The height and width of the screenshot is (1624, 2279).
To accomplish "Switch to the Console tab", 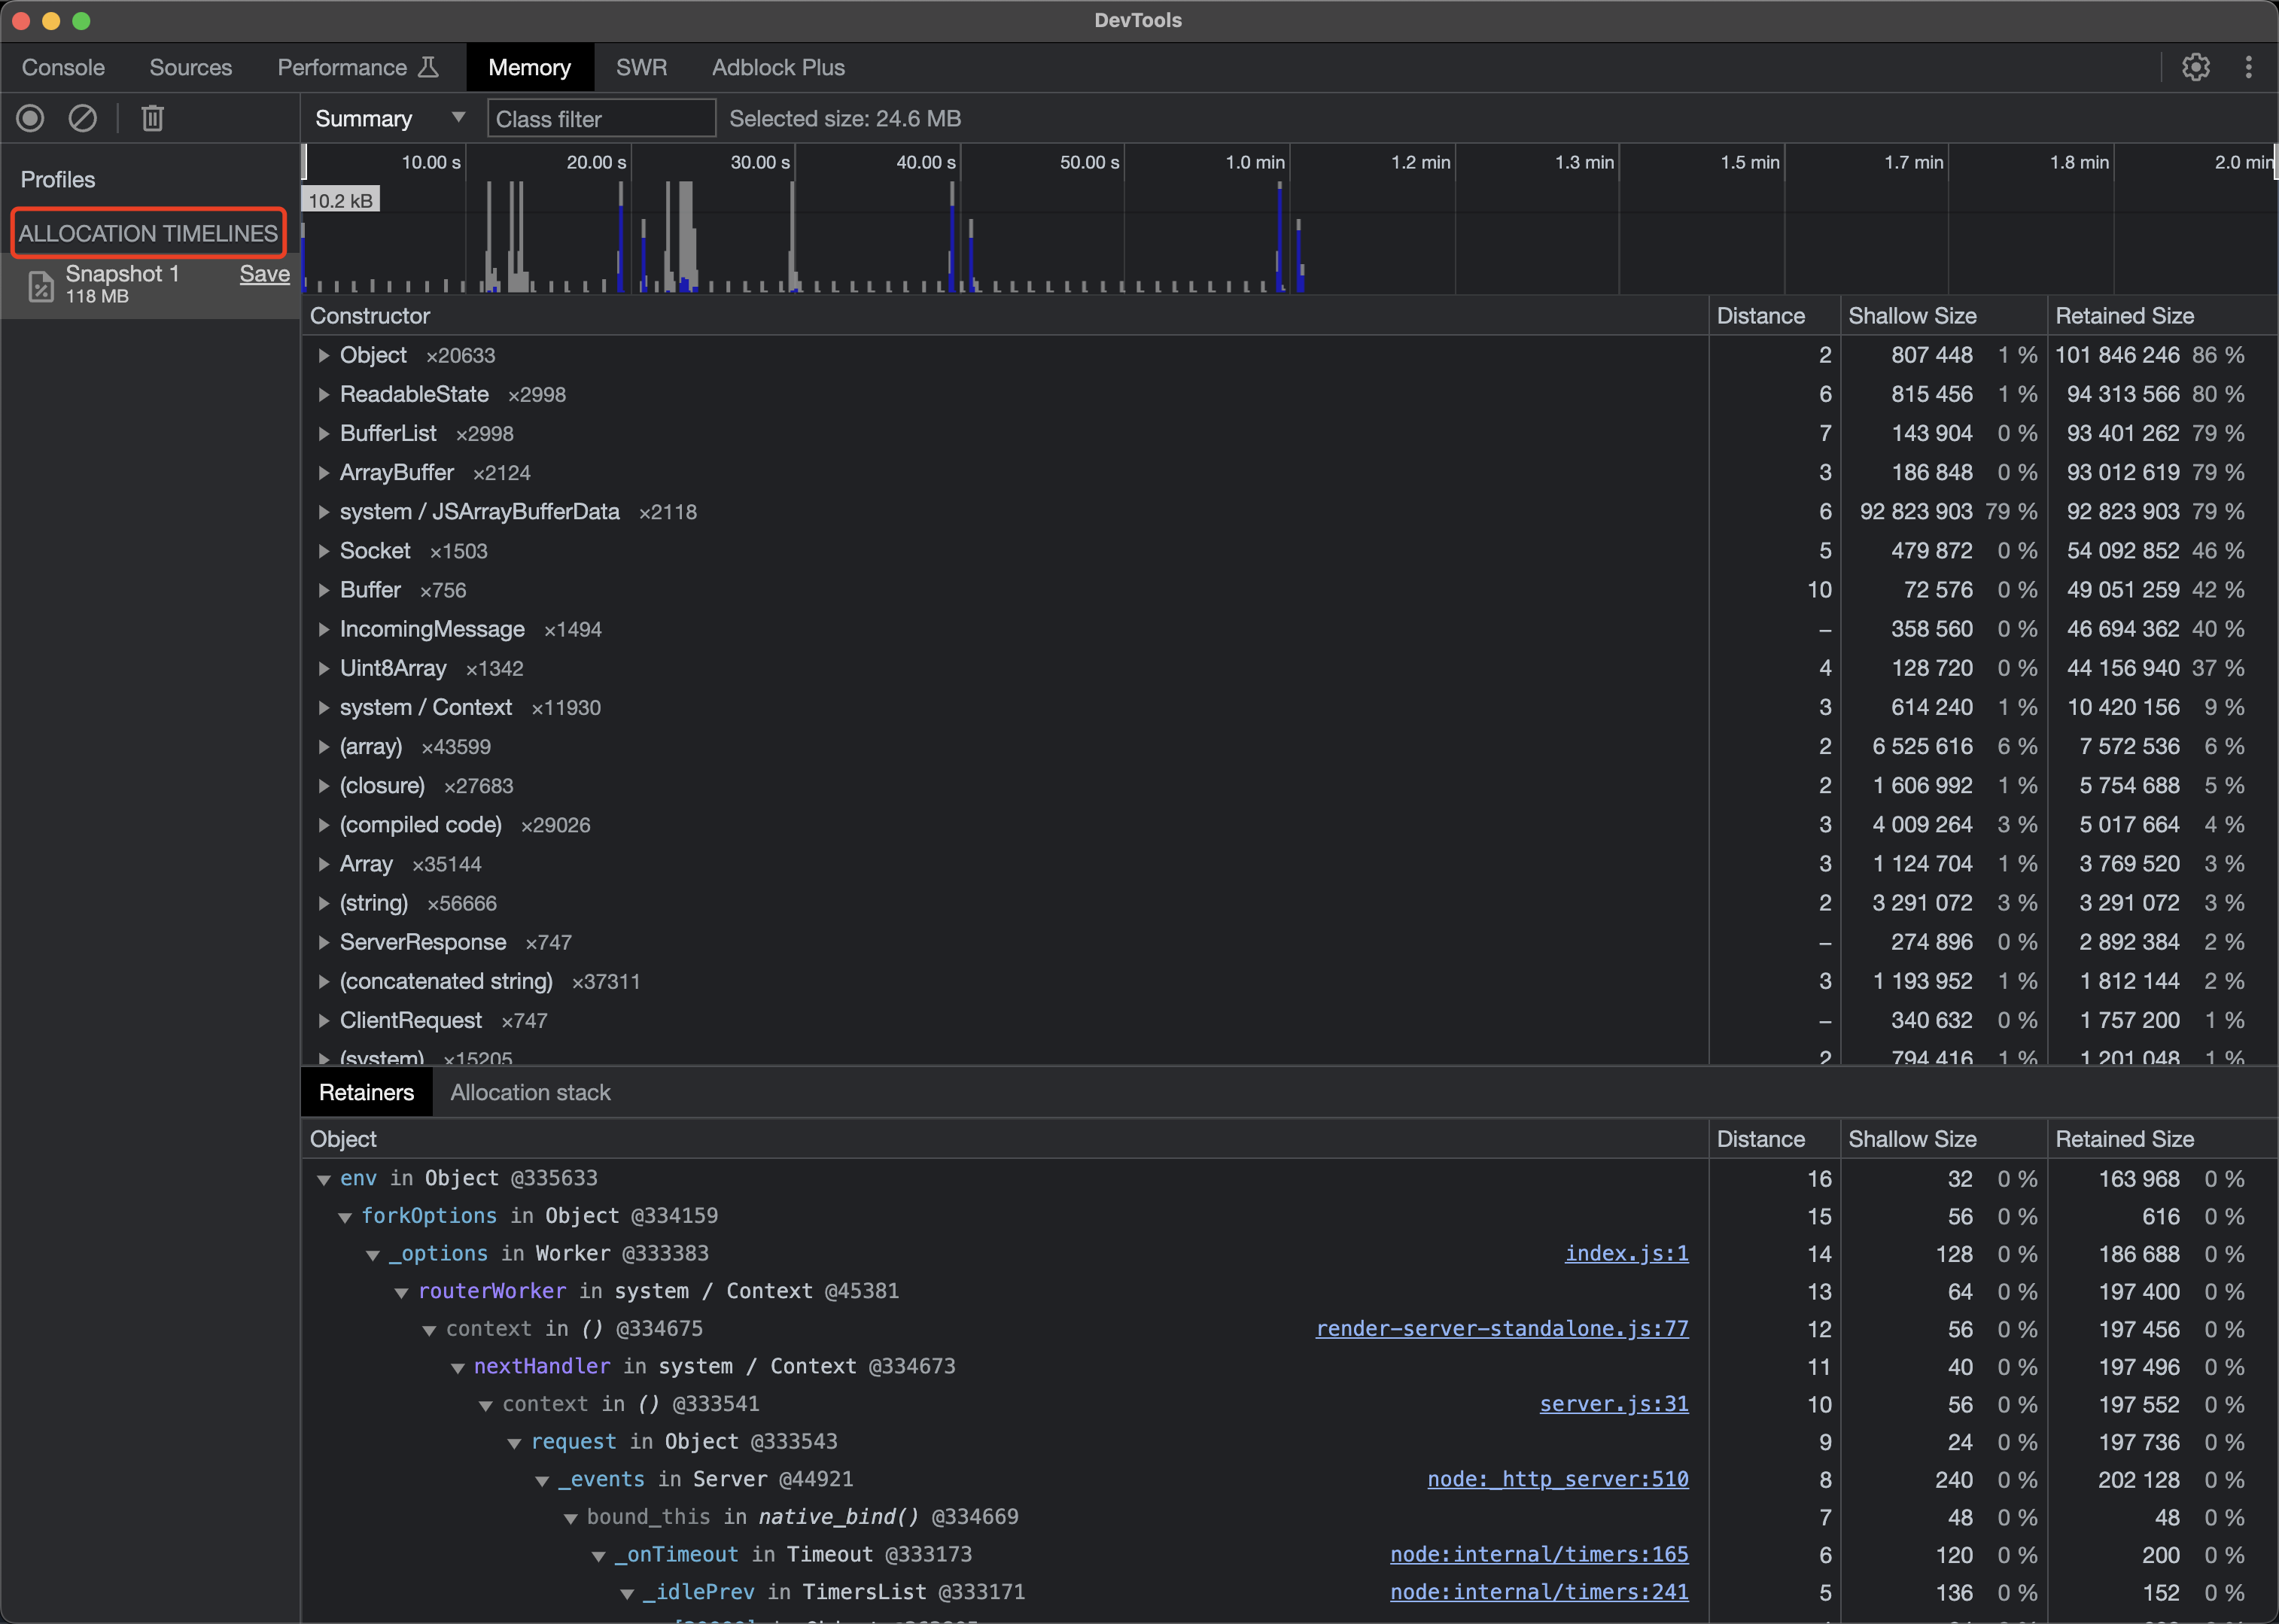I will tap(62, 67).
